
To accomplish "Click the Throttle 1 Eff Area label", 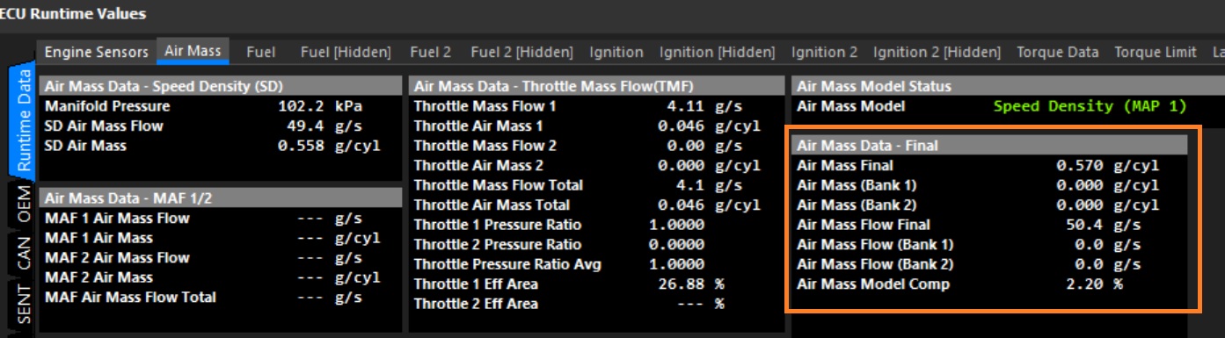I will click(x=476, y=284).
